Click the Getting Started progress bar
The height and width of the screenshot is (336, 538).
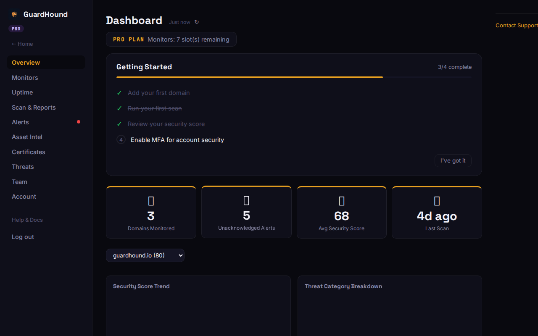294,77
